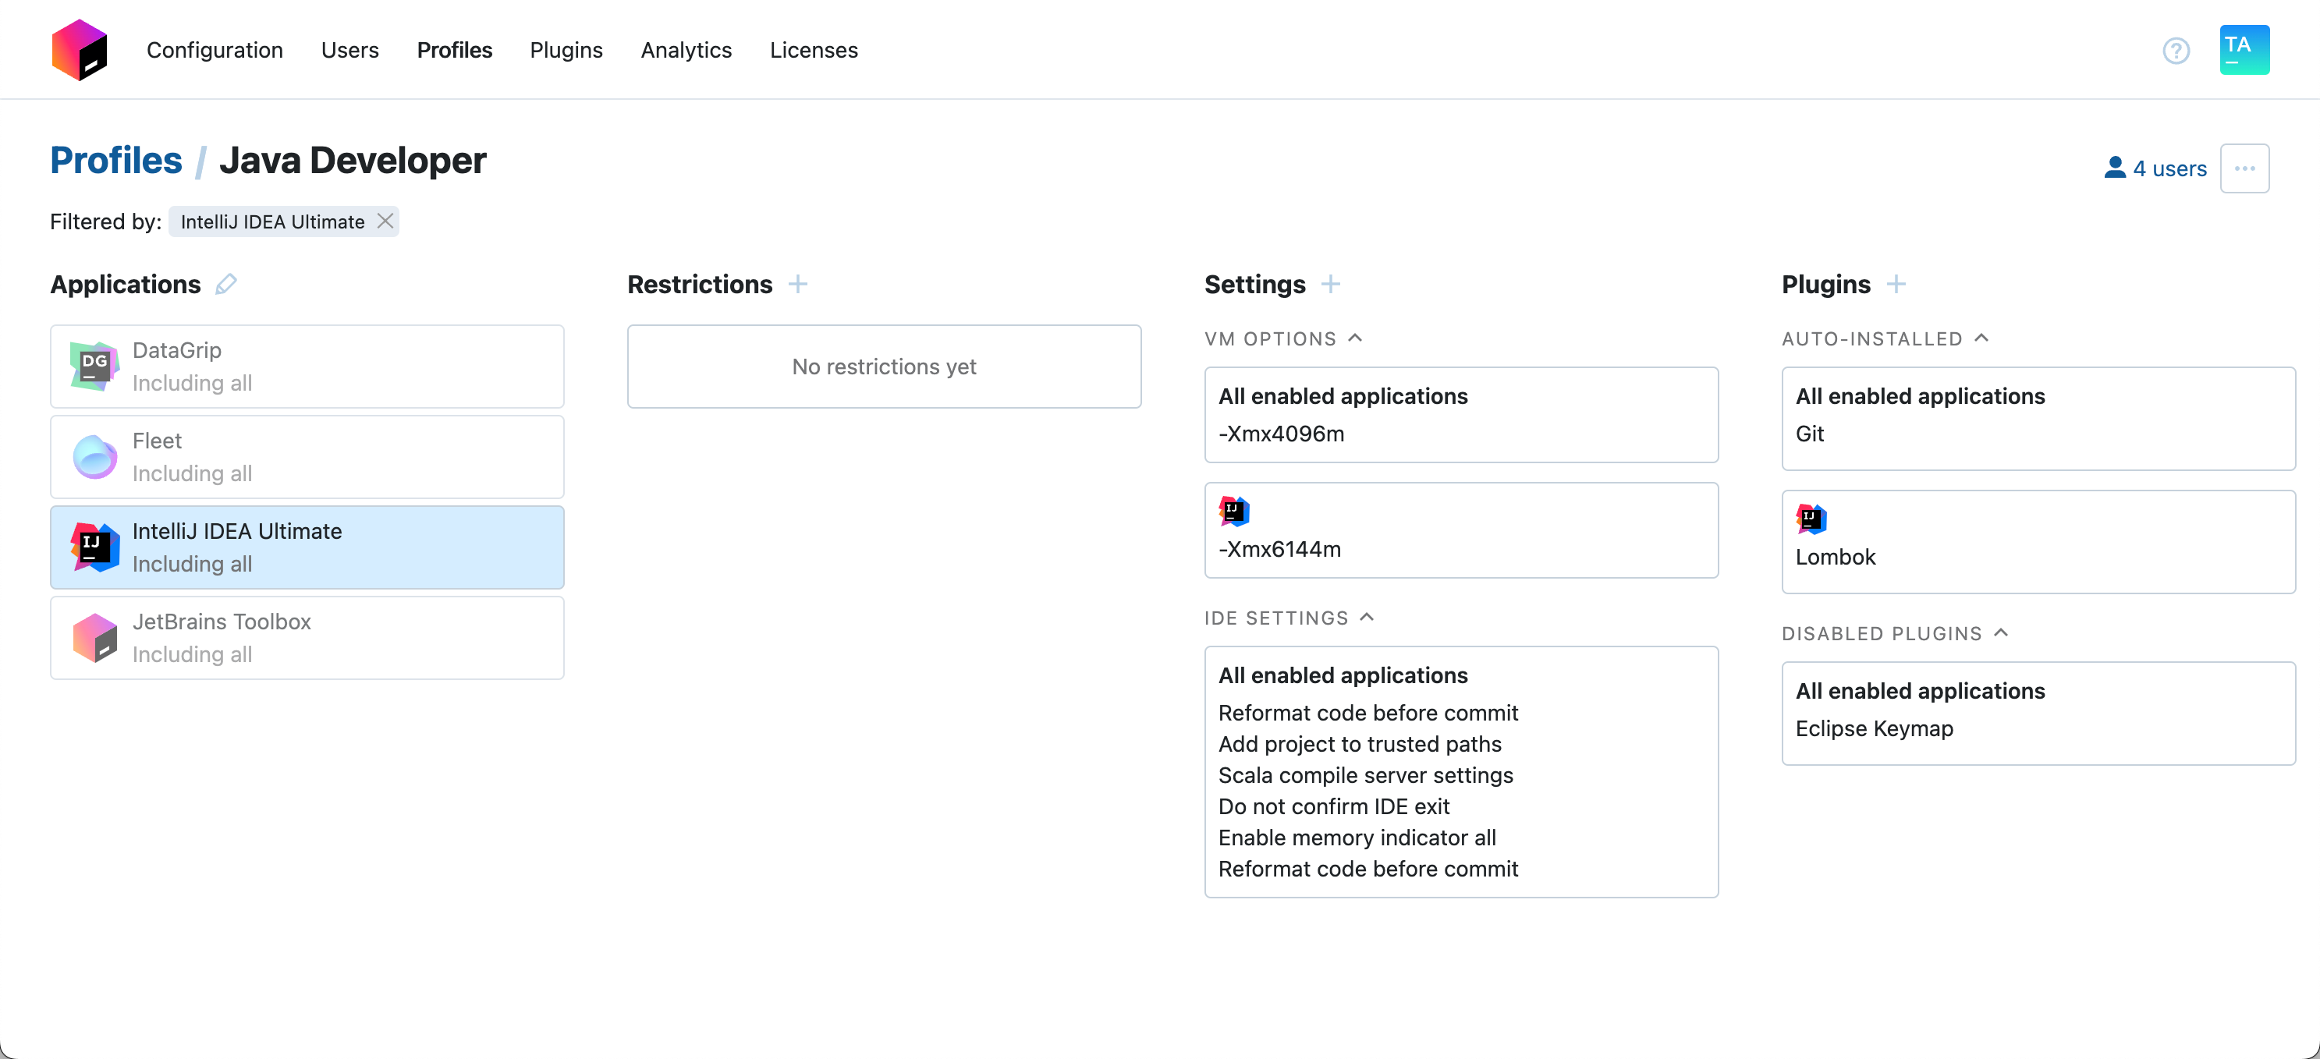Collapse the DISABLED PLUGINS section
The height and width of the screenshot is (1059, 2320).
pyautogui.click(x=2001, y=632)
